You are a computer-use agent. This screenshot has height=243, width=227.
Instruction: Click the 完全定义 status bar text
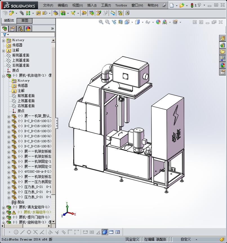click(x=132, y=239)
